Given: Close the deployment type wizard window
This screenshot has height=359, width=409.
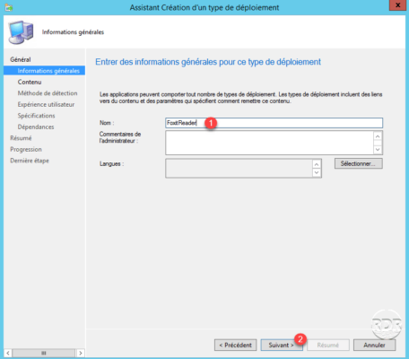Looking at the screenshot, I should point(397,5).
